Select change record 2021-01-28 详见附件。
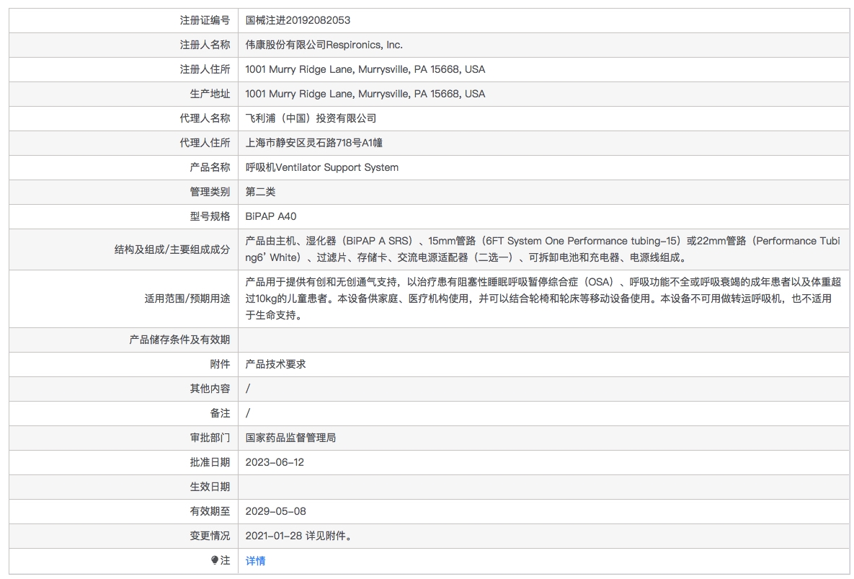This screenshot has width=854, height=579. pos(300,536)
